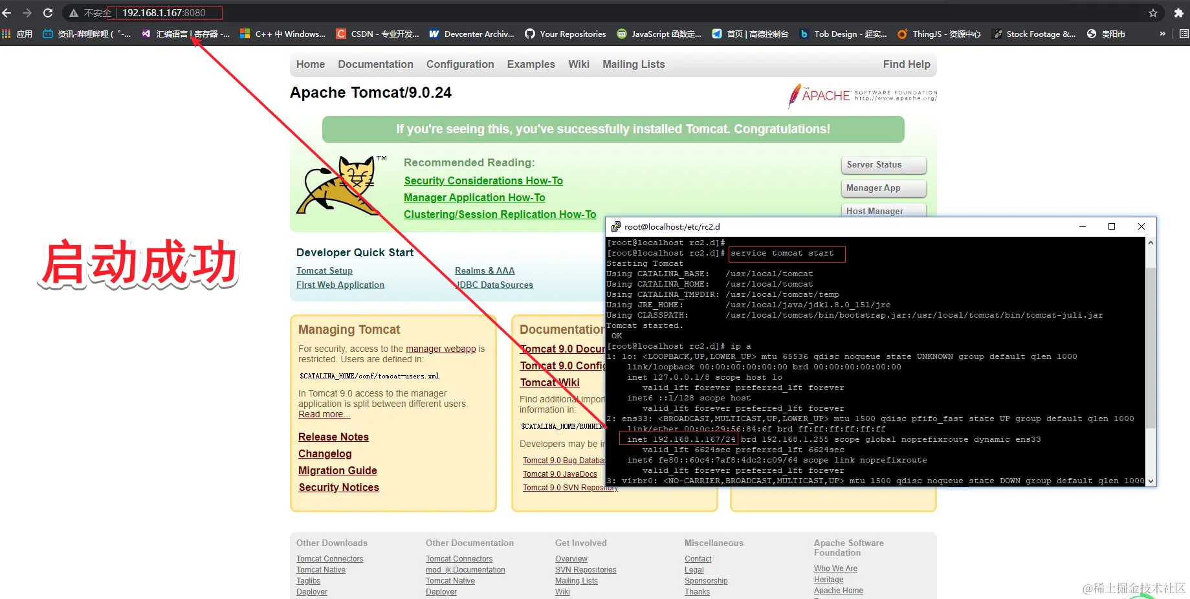Open the CSDN bookmark
This screenshot has height=599, width=1190.
click(377, 34)
